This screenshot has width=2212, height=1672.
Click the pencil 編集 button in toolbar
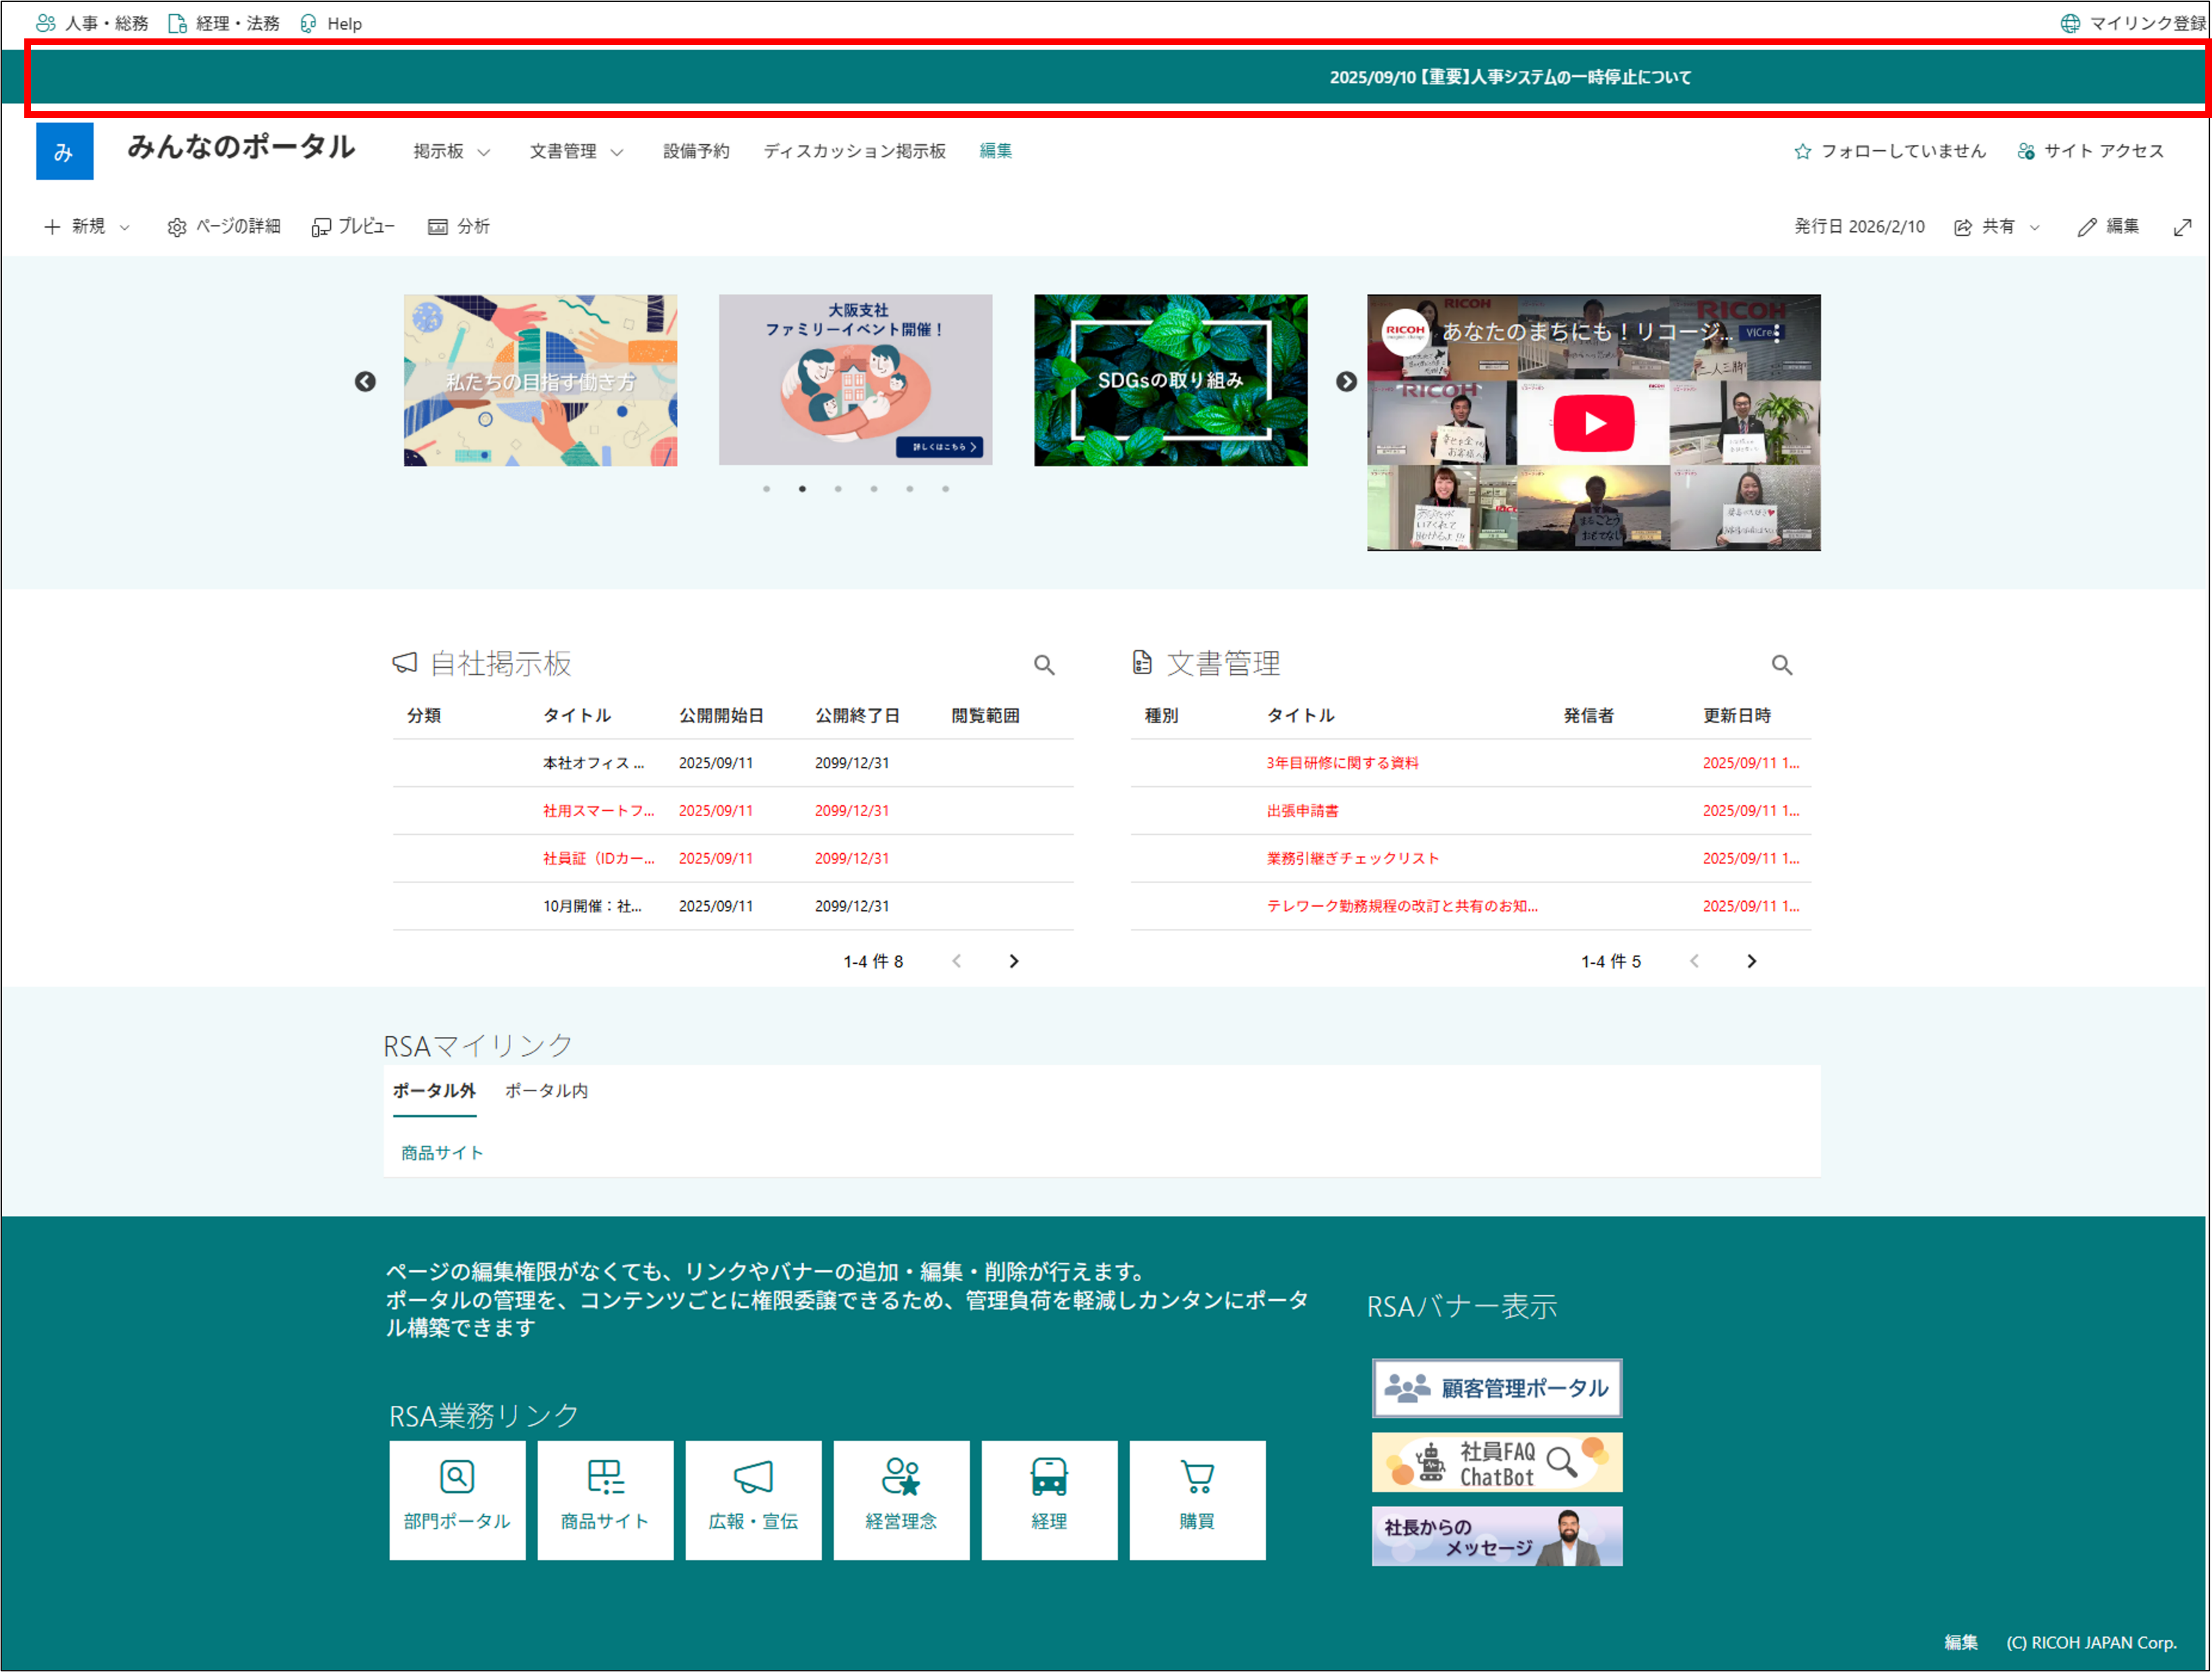click(2108, 227)
